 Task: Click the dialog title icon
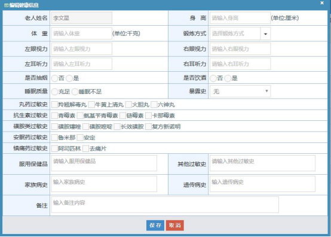tap(7, 5)
